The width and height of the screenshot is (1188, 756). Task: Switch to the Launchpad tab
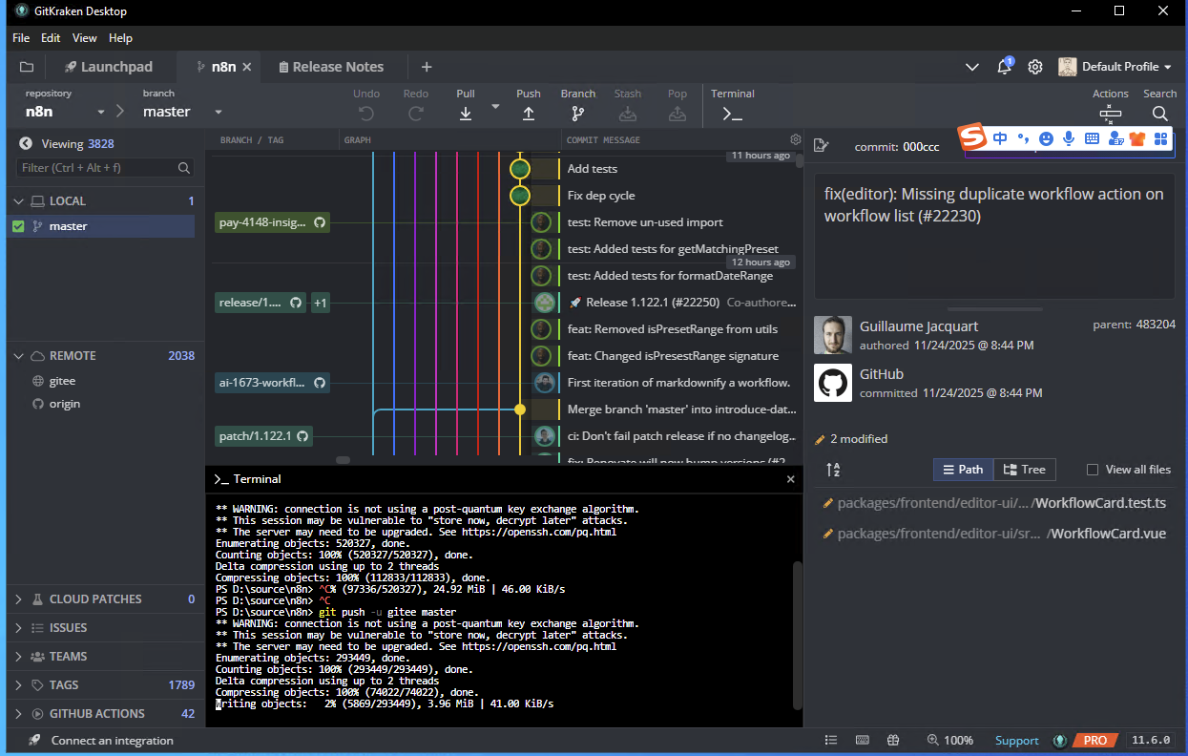pos(108,67)
